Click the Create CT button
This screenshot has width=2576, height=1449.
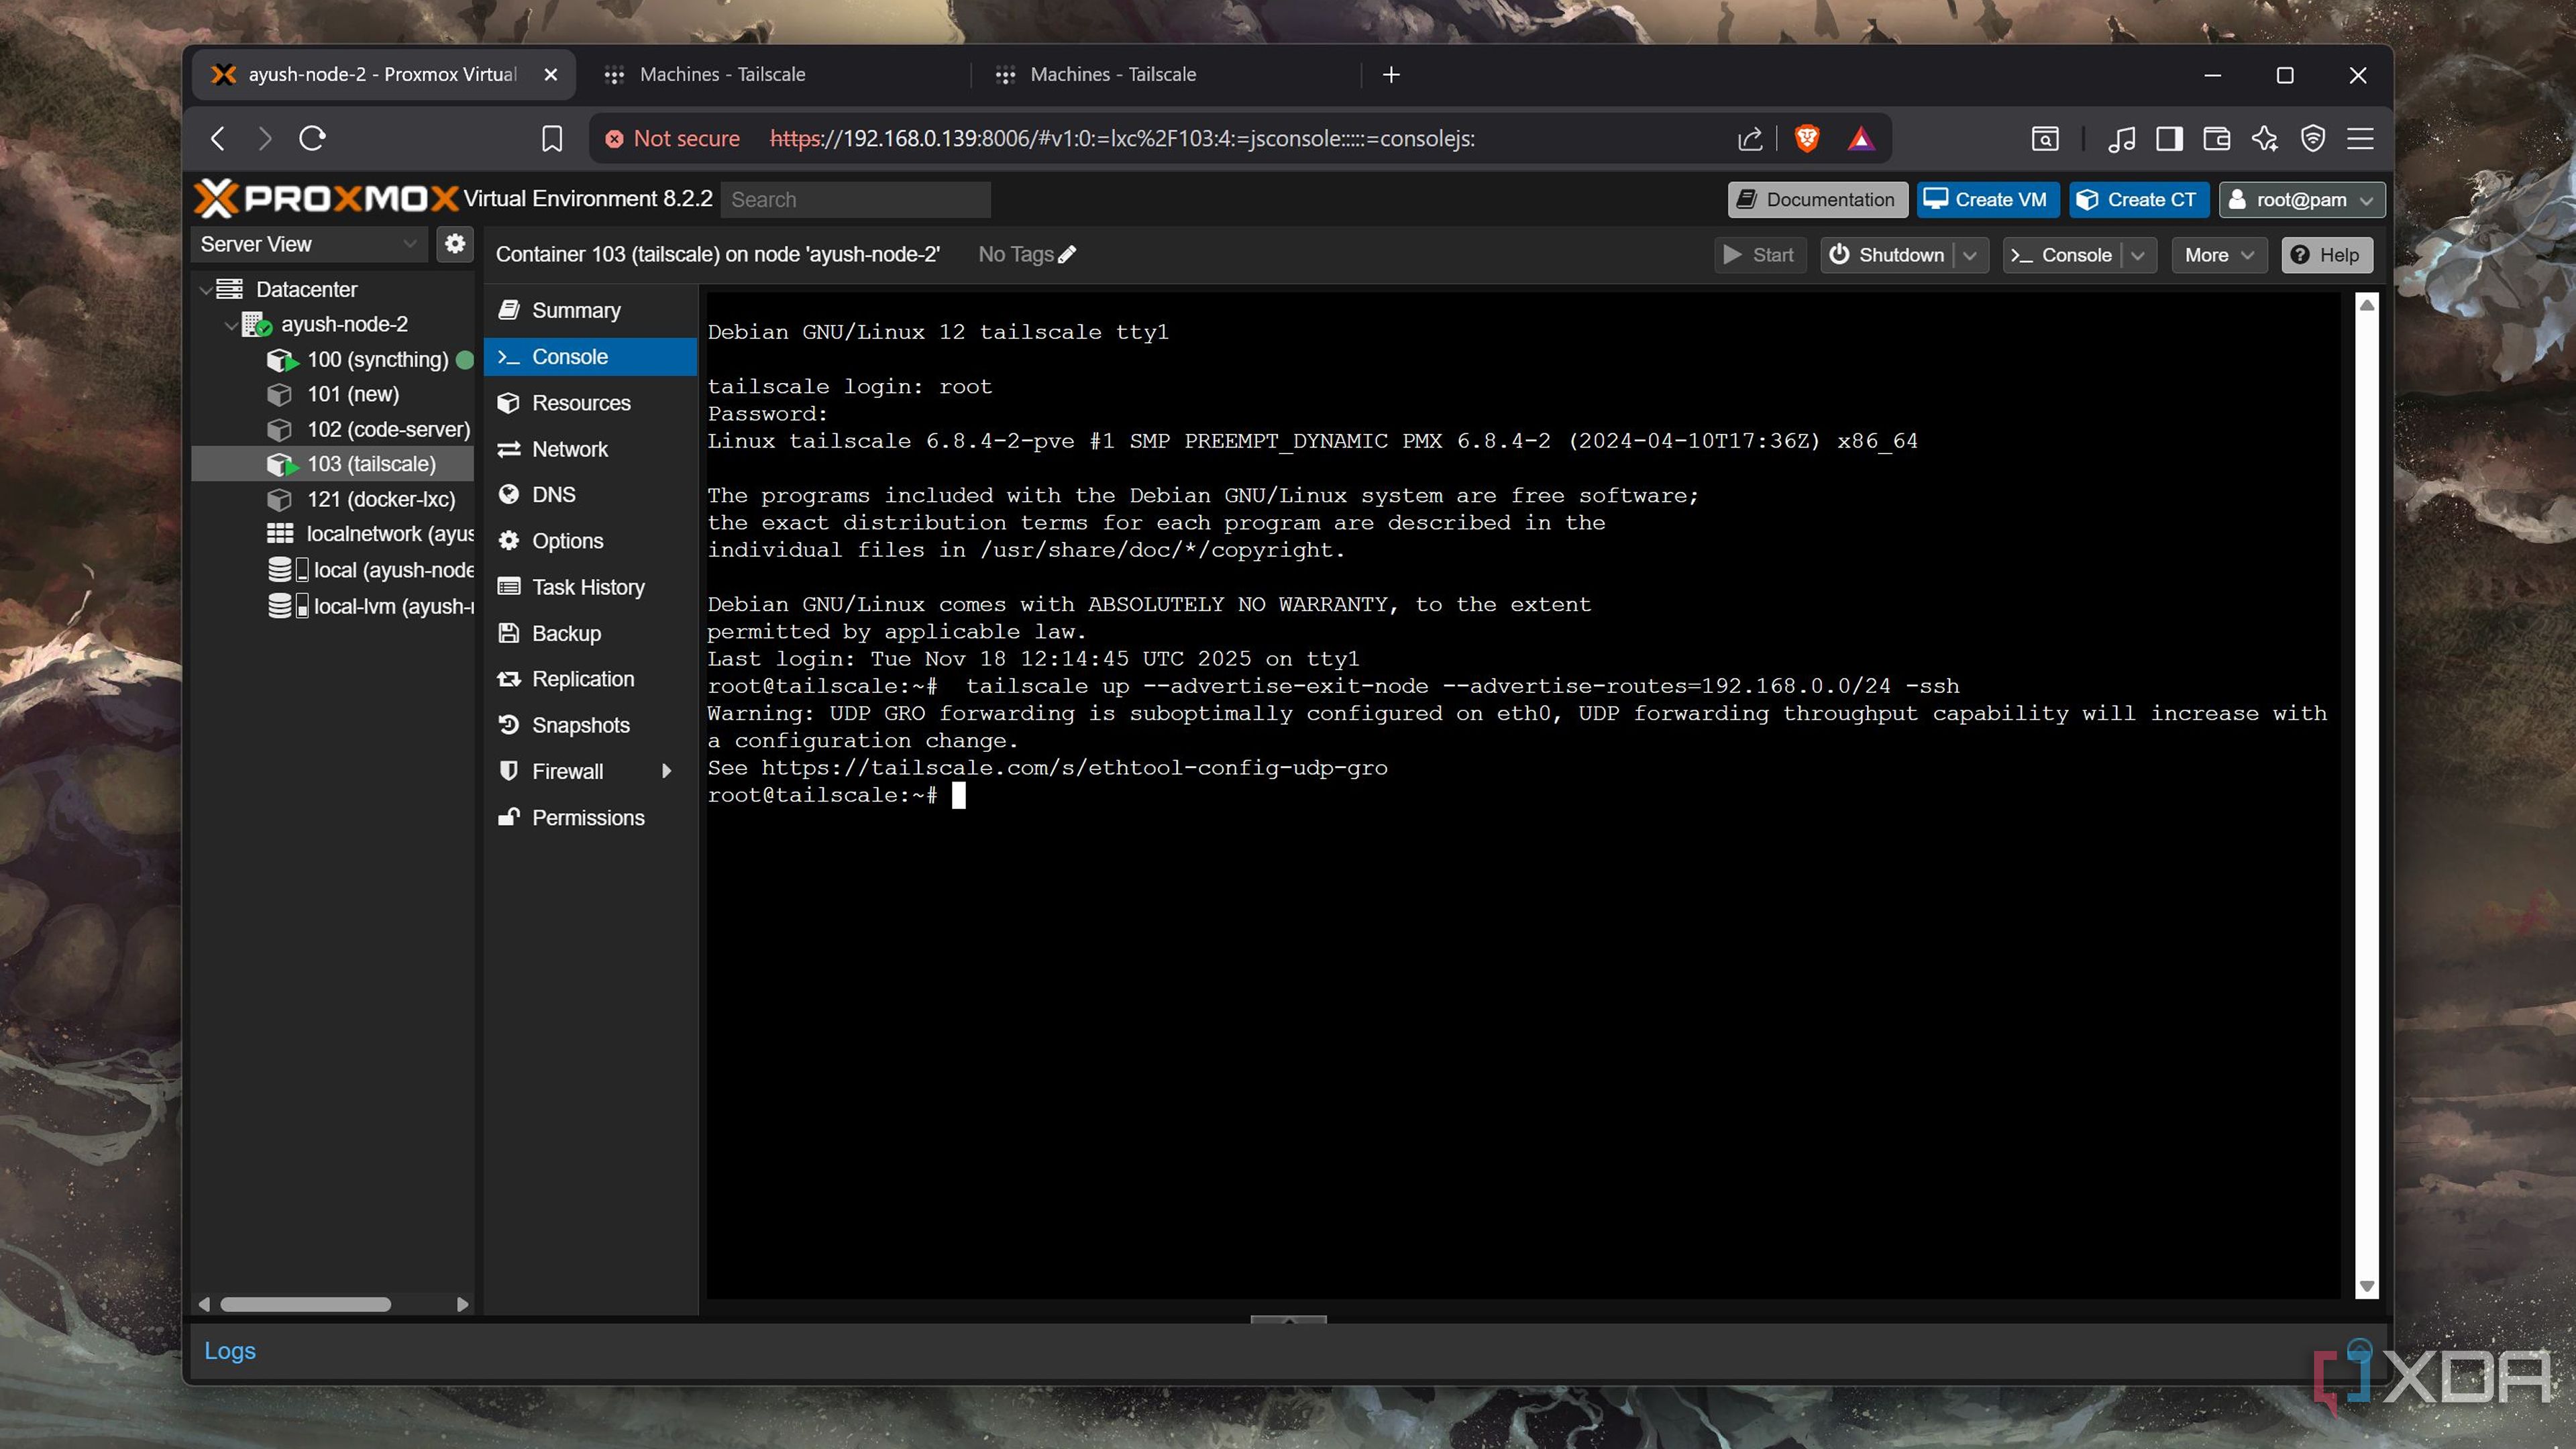2139,199
